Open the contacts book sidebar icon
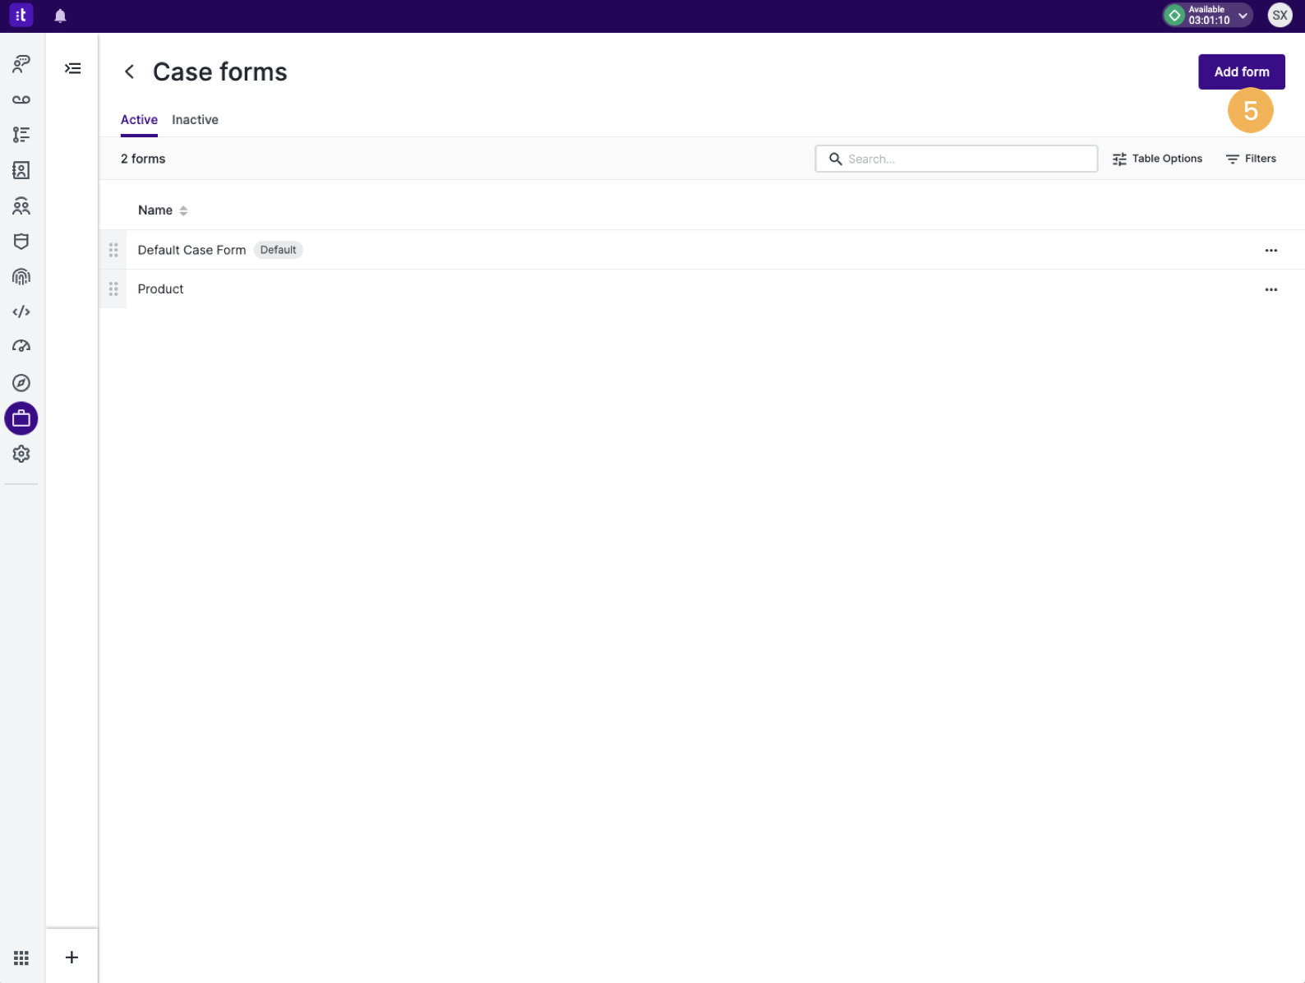1305x983 pixels. click(x=21, y=170)
